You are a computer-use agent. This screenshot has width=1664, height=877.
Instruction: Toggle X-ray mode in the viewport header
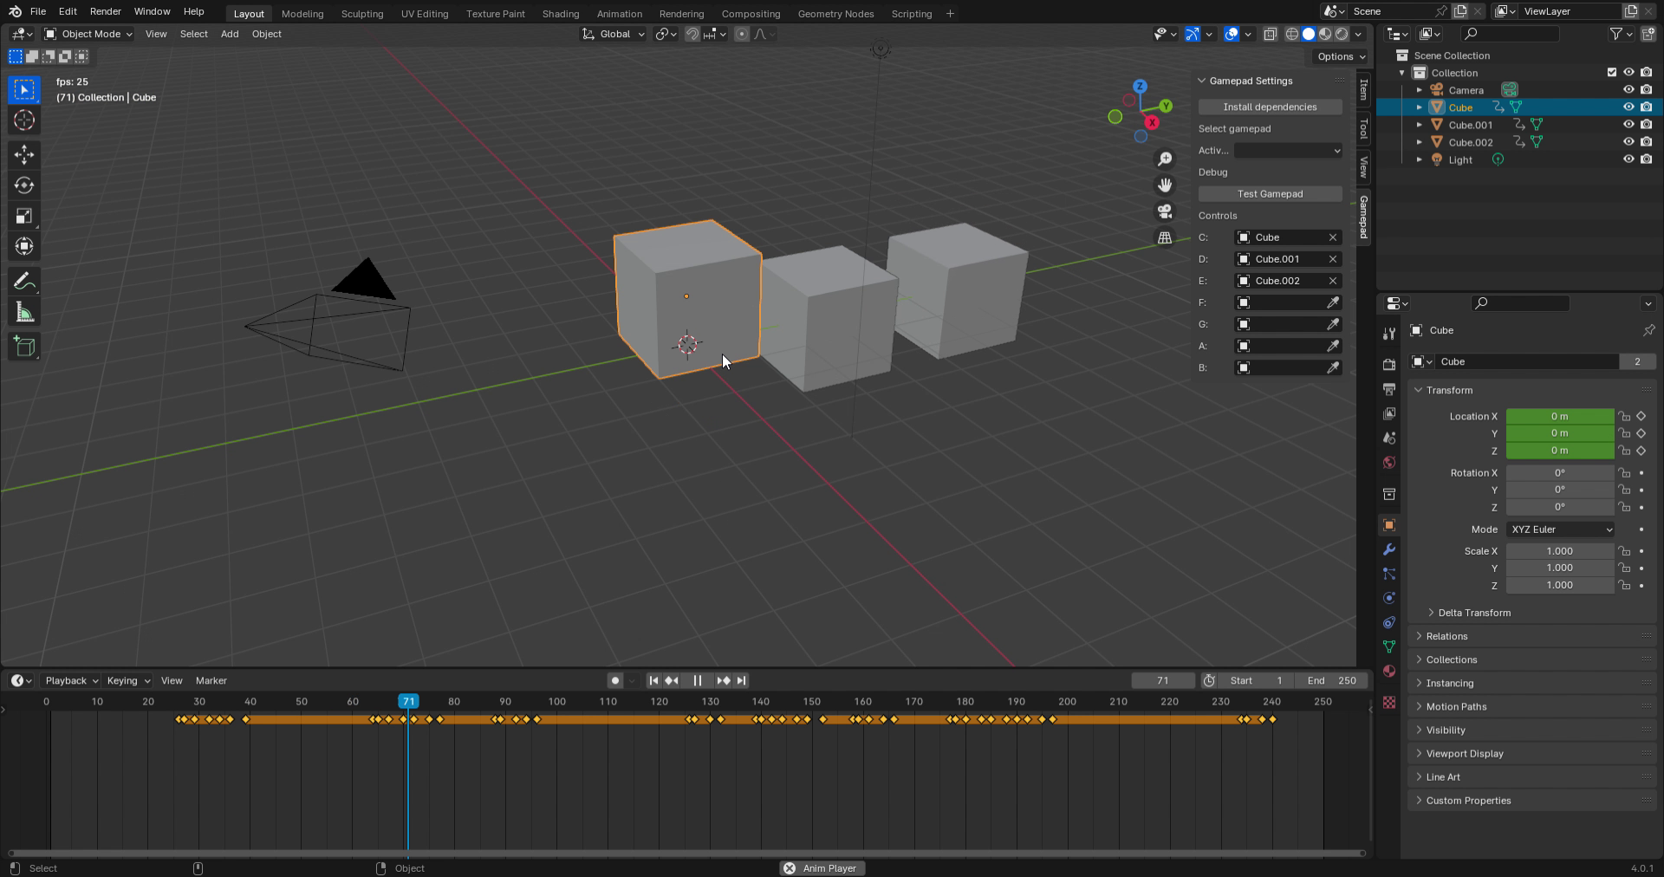1271,34
